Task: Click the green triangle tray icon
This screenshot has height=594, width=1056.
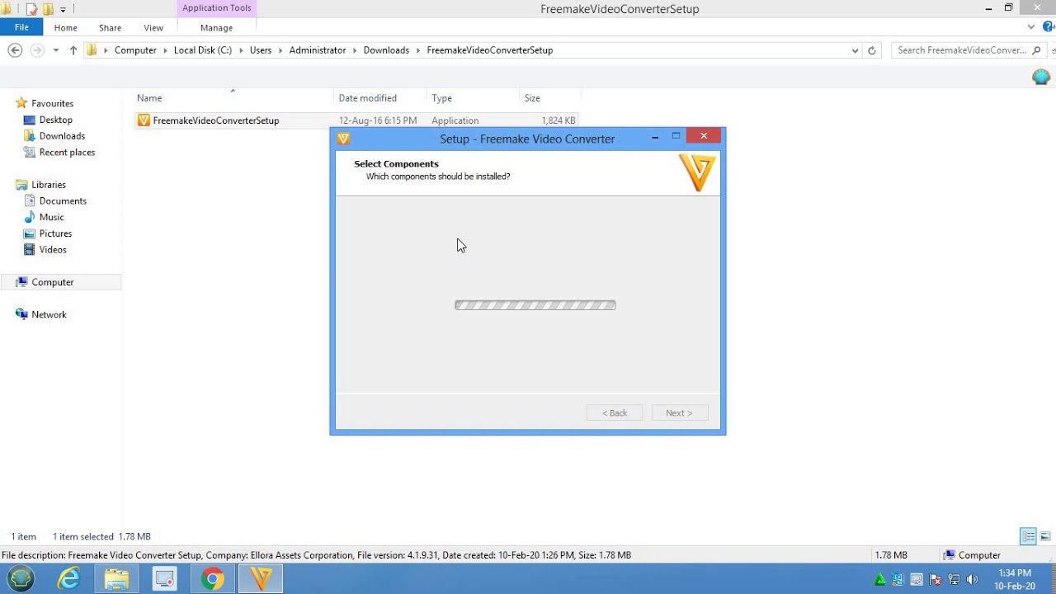Action: click(x=879, y=579)
